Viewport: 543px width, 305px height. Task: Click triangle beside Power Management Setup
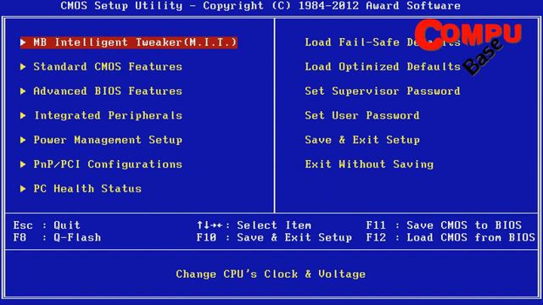click(23, 140)
